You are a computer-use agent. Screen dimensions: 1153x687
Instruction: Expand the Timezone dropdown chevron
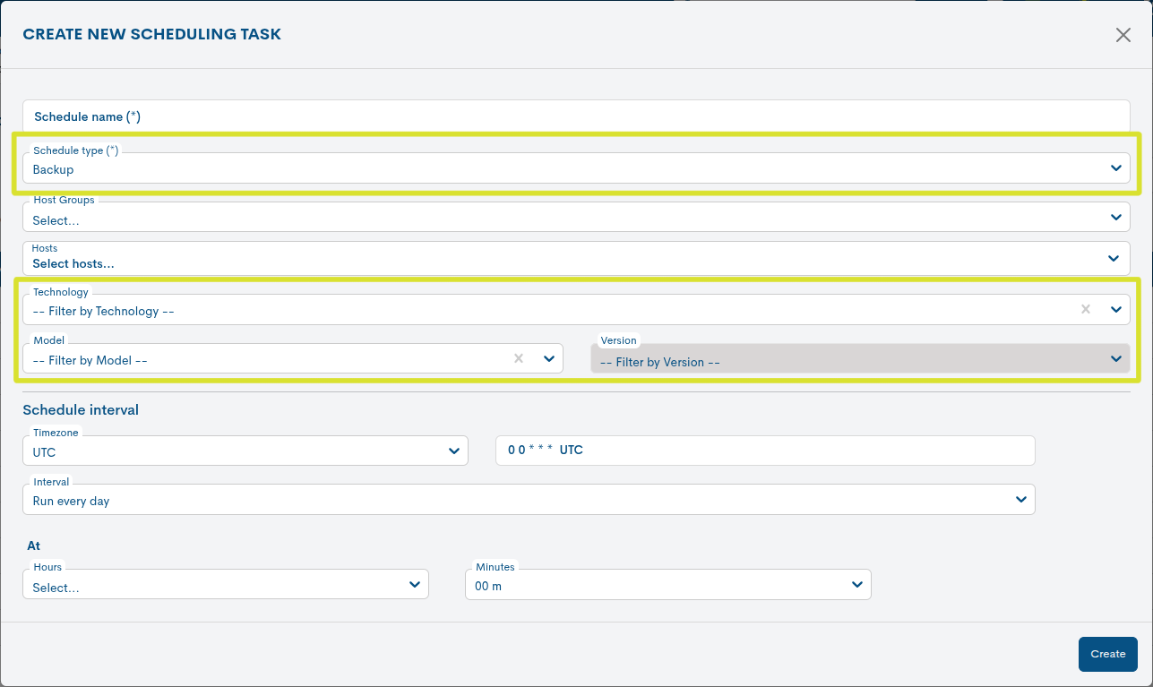453,451
